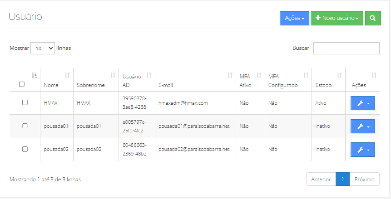
Task: Open the wrench actions menu for HMAX
Action: click(x=362, y=103)
